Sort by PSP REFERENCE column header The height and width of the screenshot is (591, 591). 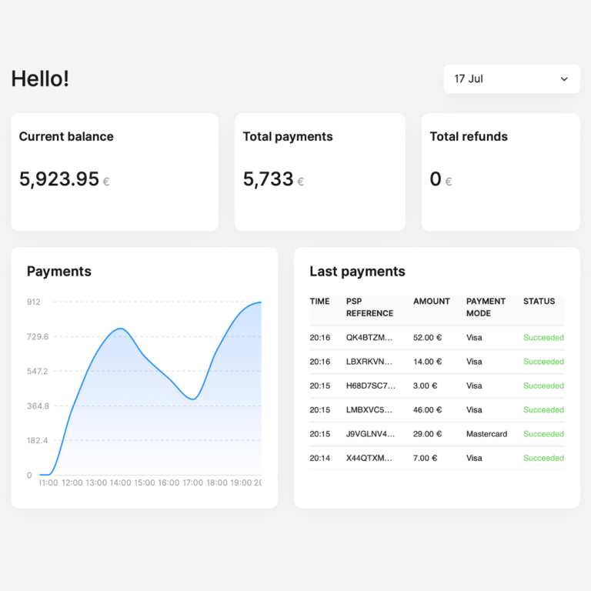[x=369, y=307]
